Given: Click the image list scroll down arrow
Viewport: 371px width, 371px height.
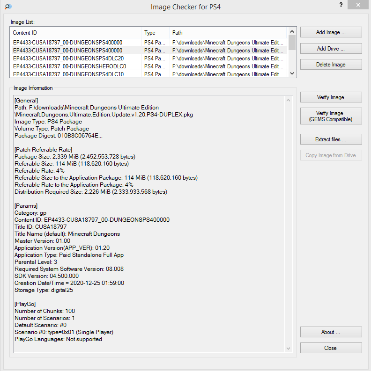Looking at the screenshot, I should coord(292,73).
